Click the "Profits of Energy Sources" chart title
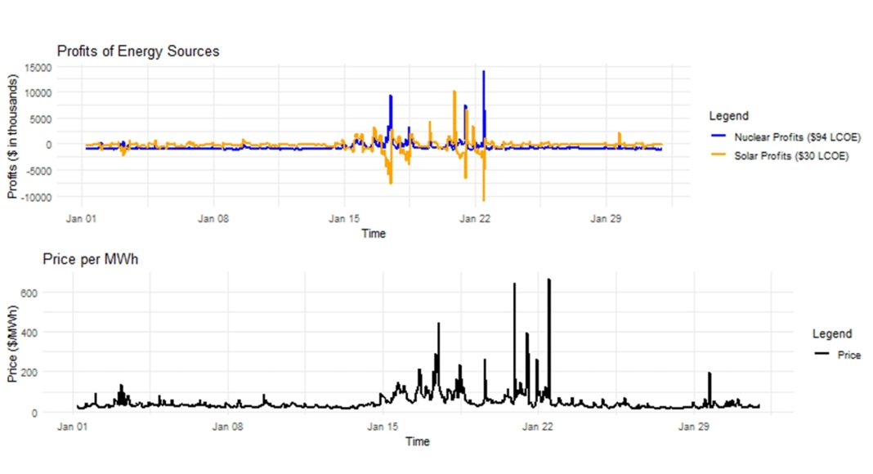This screenshot has width=873, height=474. [138, 51]
